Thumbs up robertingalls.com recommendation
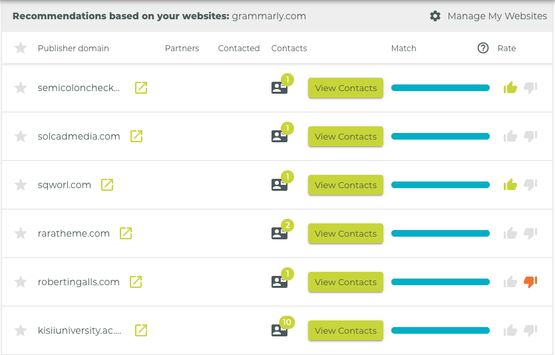The width and height of the screenshot is (555, 355). pos(510,281)
